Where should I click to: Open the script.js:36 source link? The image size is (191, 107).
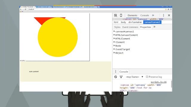(x=158, y=82)
